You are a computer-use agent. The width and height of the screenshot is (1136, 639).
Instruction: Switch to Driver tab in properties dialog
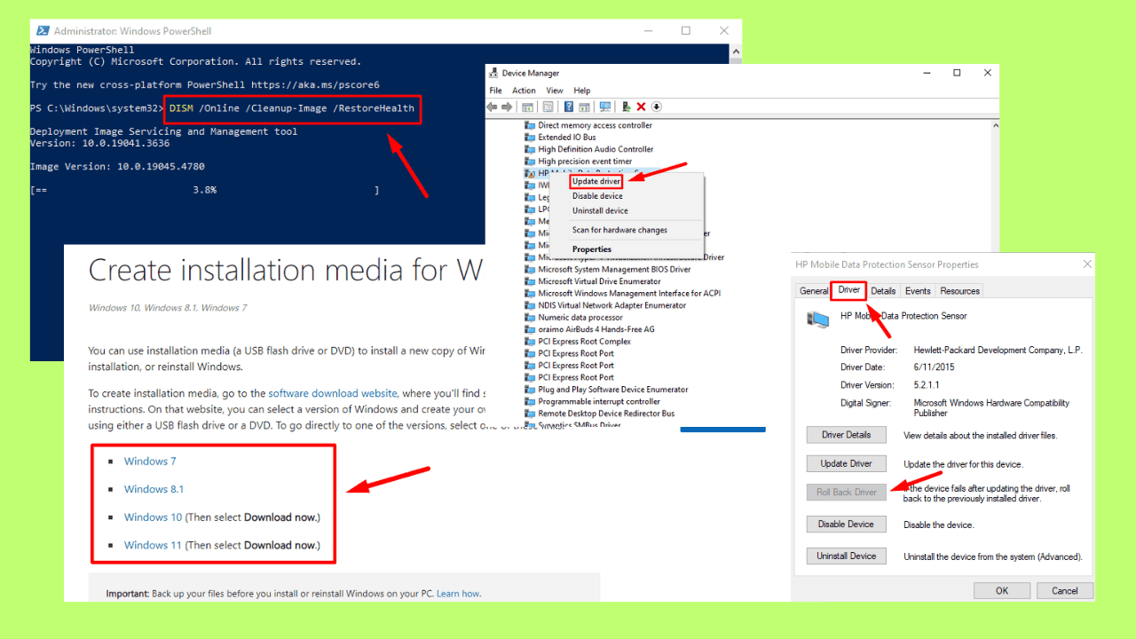pyautogui.click(x=849, y=290)
